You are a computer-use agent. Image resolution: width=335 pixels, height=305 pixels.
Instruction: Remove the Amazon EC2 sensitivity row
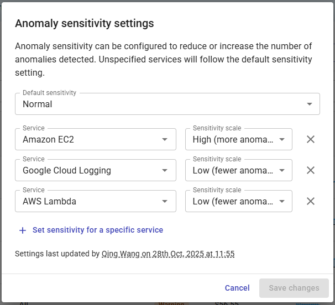coord(311,139)
